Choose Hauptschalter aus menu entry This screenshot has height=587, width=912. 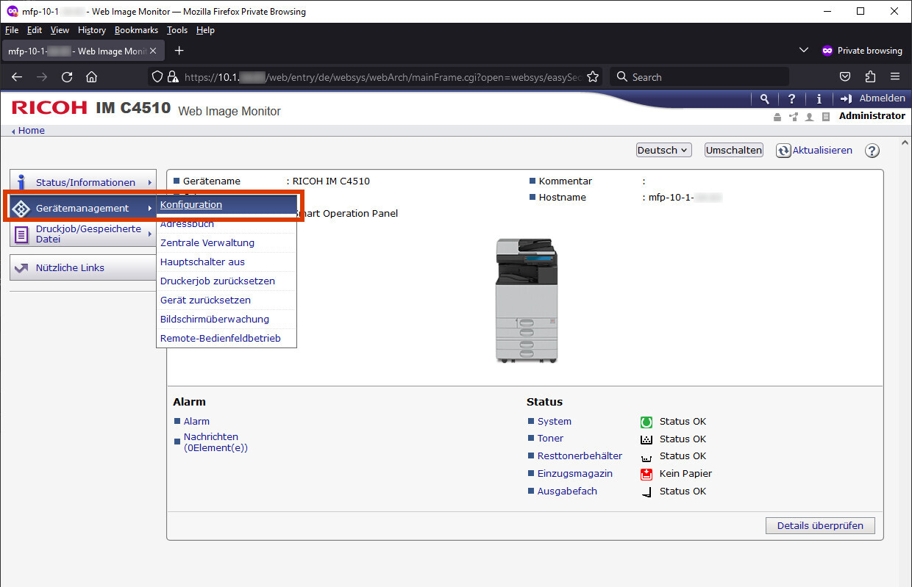click(202, 262)
